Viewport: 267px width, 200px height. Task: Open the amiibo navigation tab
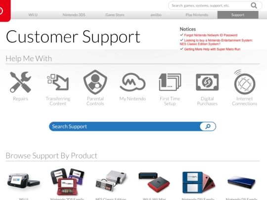tap(156, 15)
